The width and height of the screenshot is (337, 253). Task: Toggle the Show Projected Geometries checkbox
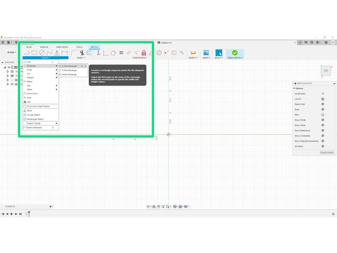point(323,141)
